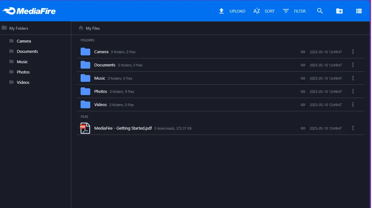372x208 pixels.
Task: Open Music in the sidebar tree
Action: (22, 62)
